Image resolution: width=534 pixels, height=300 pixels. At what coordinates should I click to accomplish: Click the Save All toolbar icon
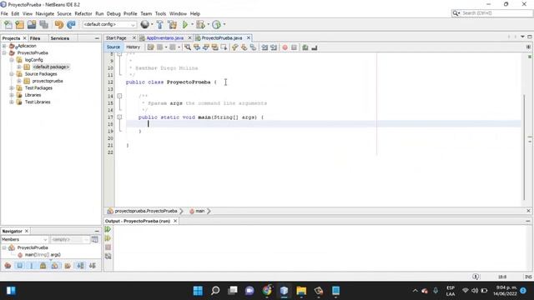pos(43,24)
